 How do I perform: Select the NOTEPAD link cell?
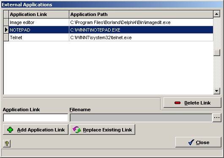tap(39, 30)
